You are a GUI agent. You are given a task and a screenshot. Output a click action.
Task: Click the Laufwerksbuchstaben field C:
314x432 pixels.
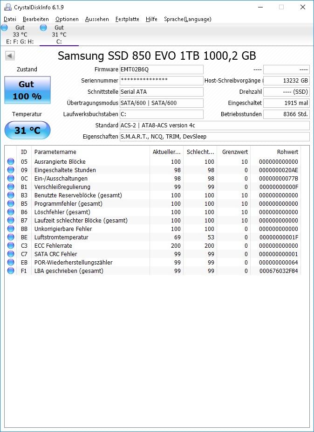(162, 114)
